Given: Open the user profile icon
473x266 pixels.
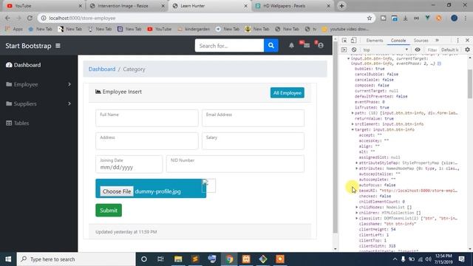Looking at the screenshot, I should [321, 46].
